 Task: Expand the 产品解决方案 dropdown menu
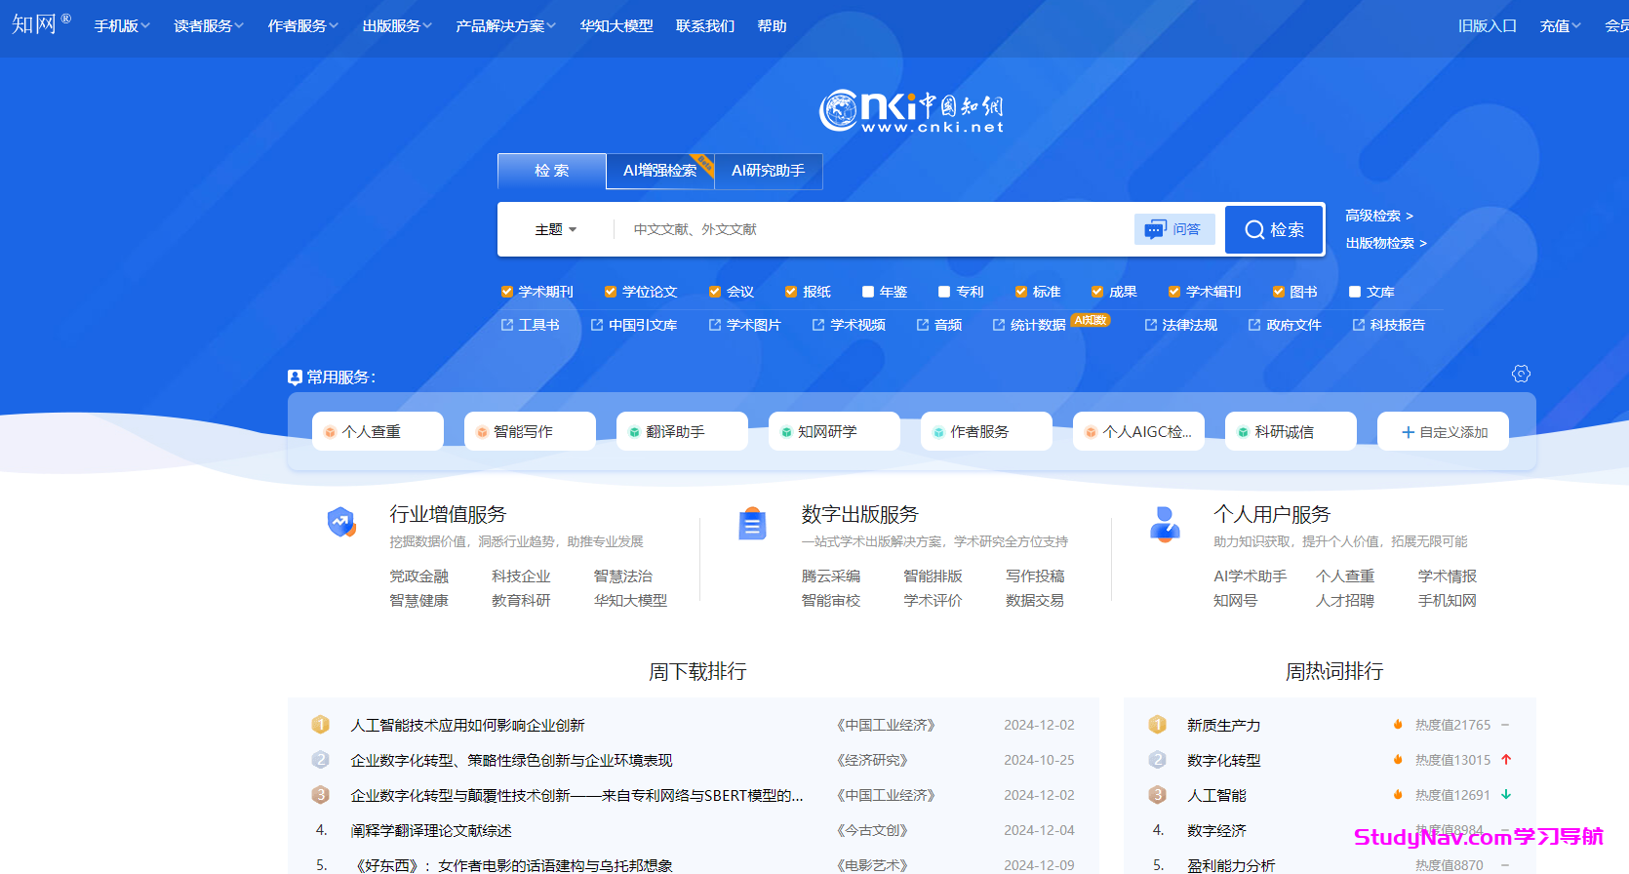[x=506, y=26]
